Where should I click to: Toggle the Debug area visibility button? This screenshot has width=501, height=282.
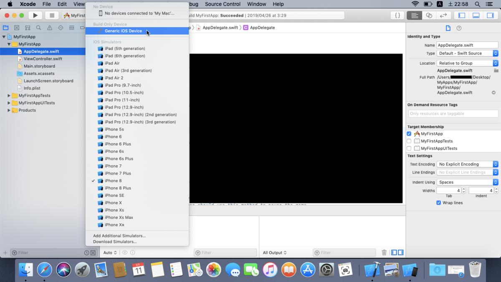[x=476, y=15]
